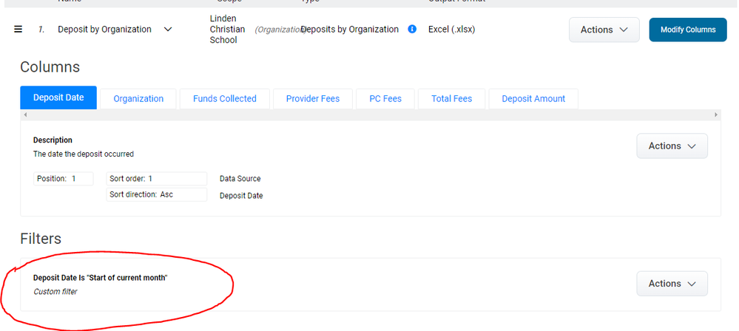Screen dimensions: 739x331
Task: Open the Deposit Amount tab
Action: (533, 98)
